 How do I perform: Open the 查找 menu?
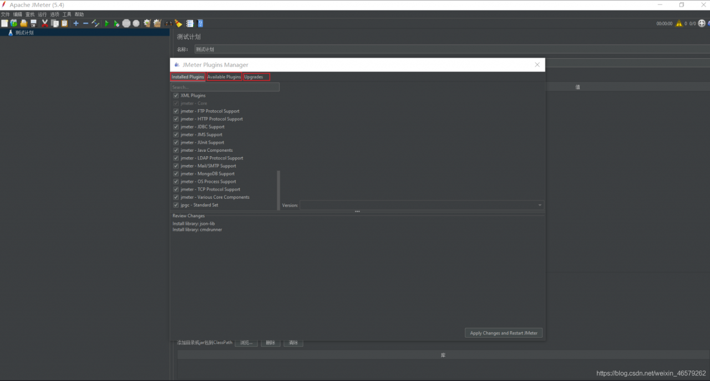pos(30,14)
